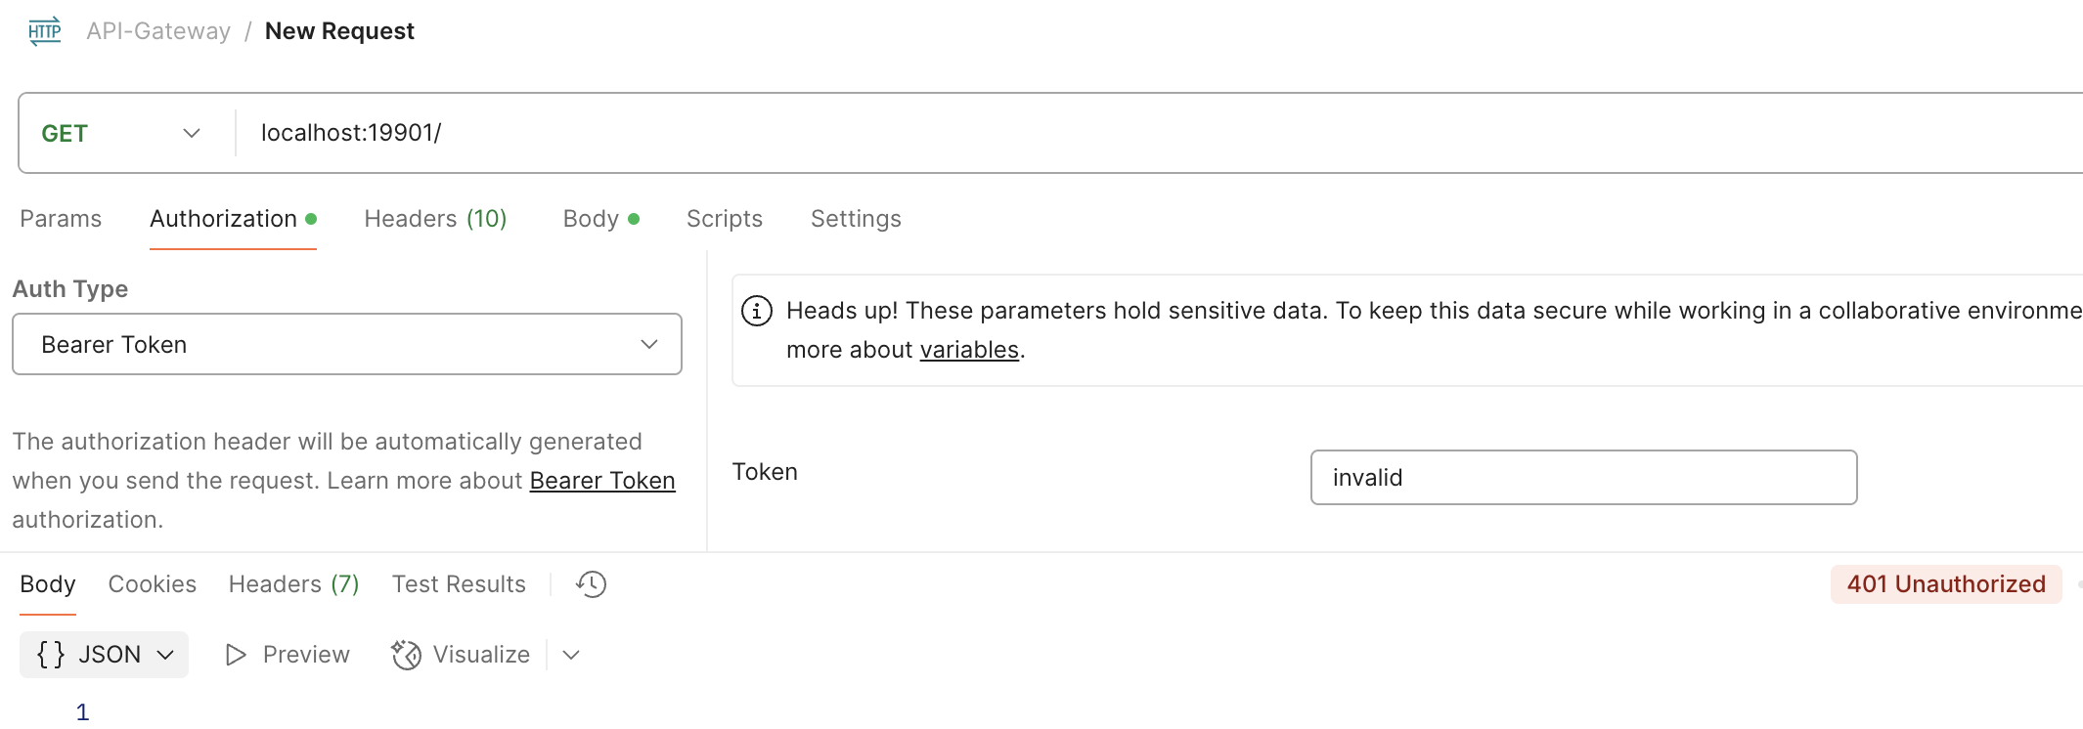Viewport: 2083px width, 729px height.
Task: Click the JSON braces format icon
Action: pos(51,655)
